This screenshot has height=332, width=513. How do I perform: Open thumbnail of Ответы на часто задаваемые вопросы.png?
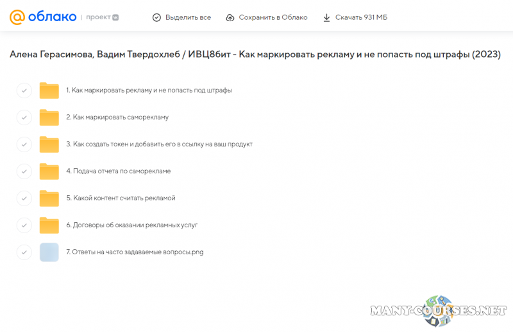[x=49, y=252]
